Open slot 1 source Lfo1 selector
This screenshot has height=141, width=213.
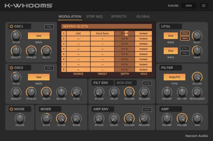[78, 33]
